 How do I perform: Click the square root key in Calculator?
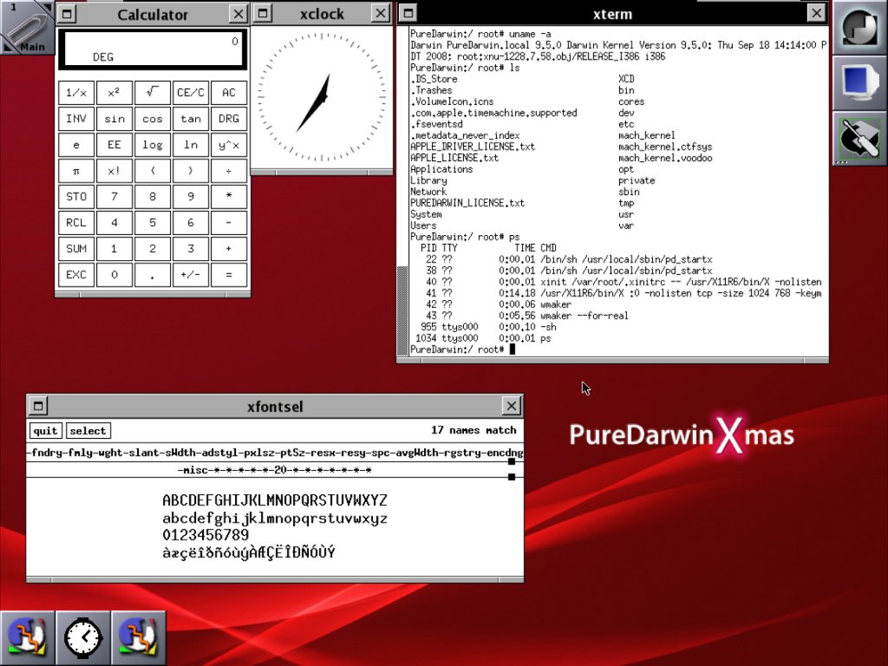(153, 92)
